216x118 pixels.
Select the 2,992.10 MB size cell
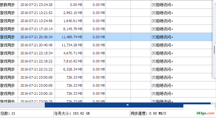(73, 13)
